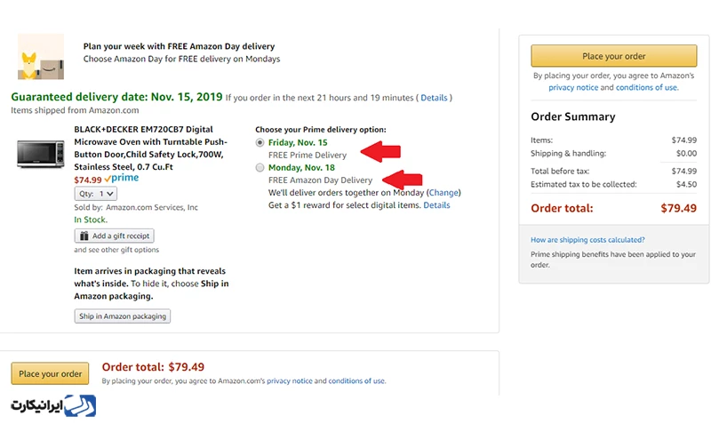Click the BLACK+DECKER microwave product title
The width and height of the screenshot is (711, 424).
pos(151,148)
